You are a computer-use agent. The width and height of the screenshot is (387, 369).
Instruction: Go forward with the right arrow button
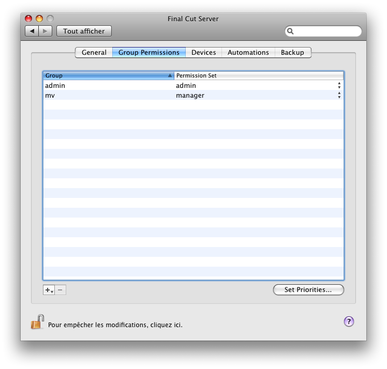coord(45,32)
